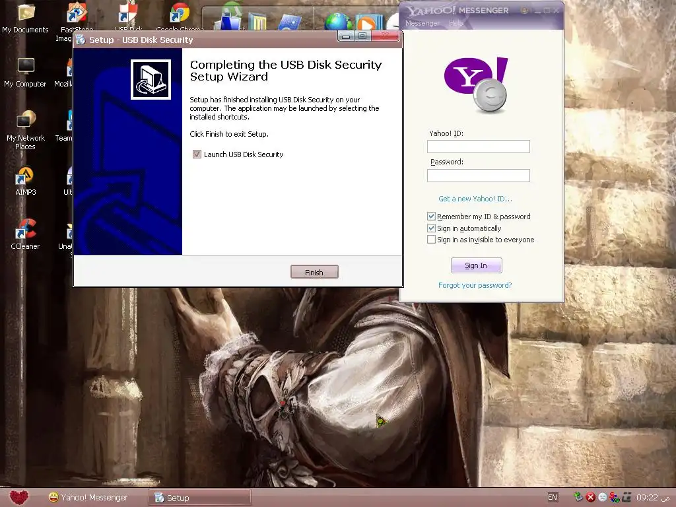Click the orange media player dock icon
Image resolution: width=676 pixels, height=507 pixels.
[x=369, y=22]
